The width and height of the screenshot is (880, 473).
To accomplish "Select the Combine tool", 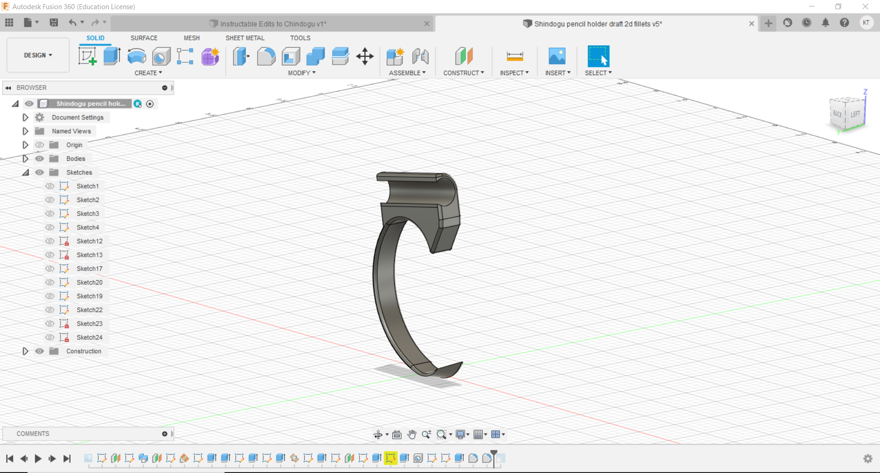I will (x=315, y=56).
